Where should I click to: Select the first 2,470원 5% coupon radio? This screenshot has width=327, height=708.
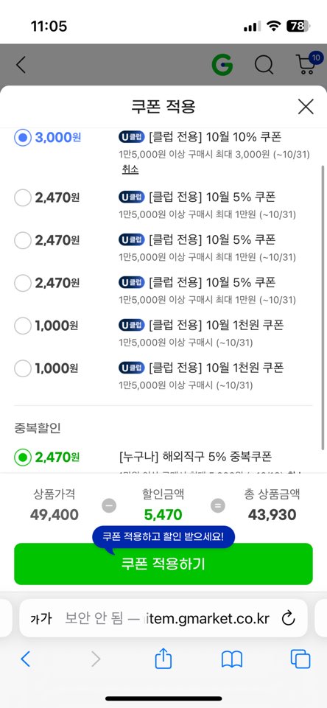click(23, 197)
